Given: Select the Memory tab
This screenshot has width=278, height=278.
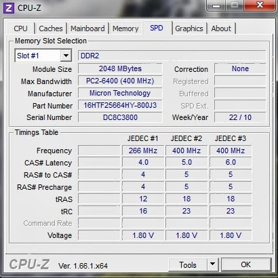Looking at the screenshot, I should click(125, 28).
